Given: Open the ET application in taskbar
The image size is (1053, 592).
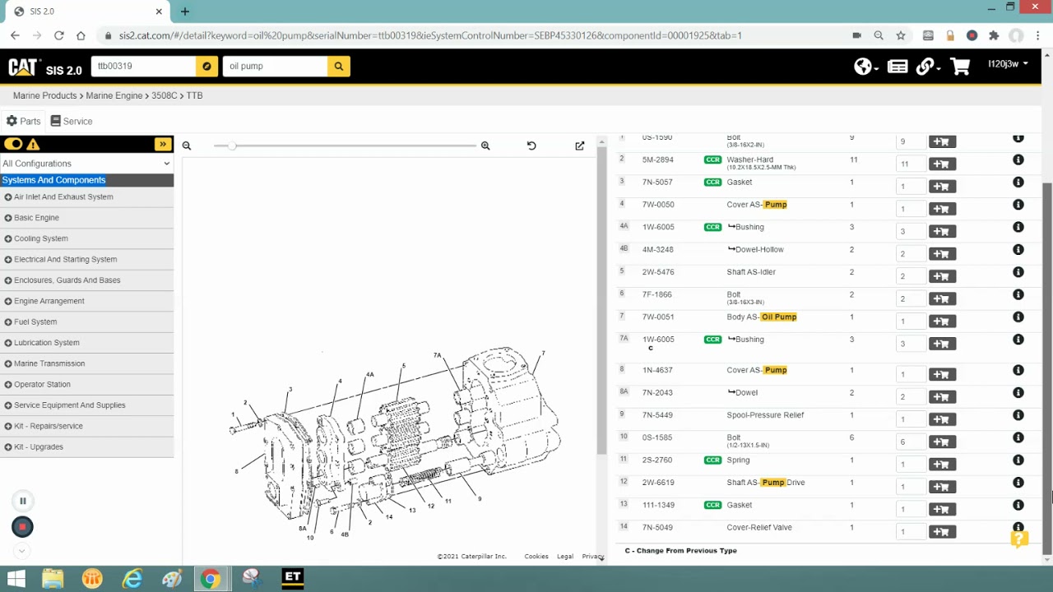Looking at the screenshot, I should [x=293, y=579].
